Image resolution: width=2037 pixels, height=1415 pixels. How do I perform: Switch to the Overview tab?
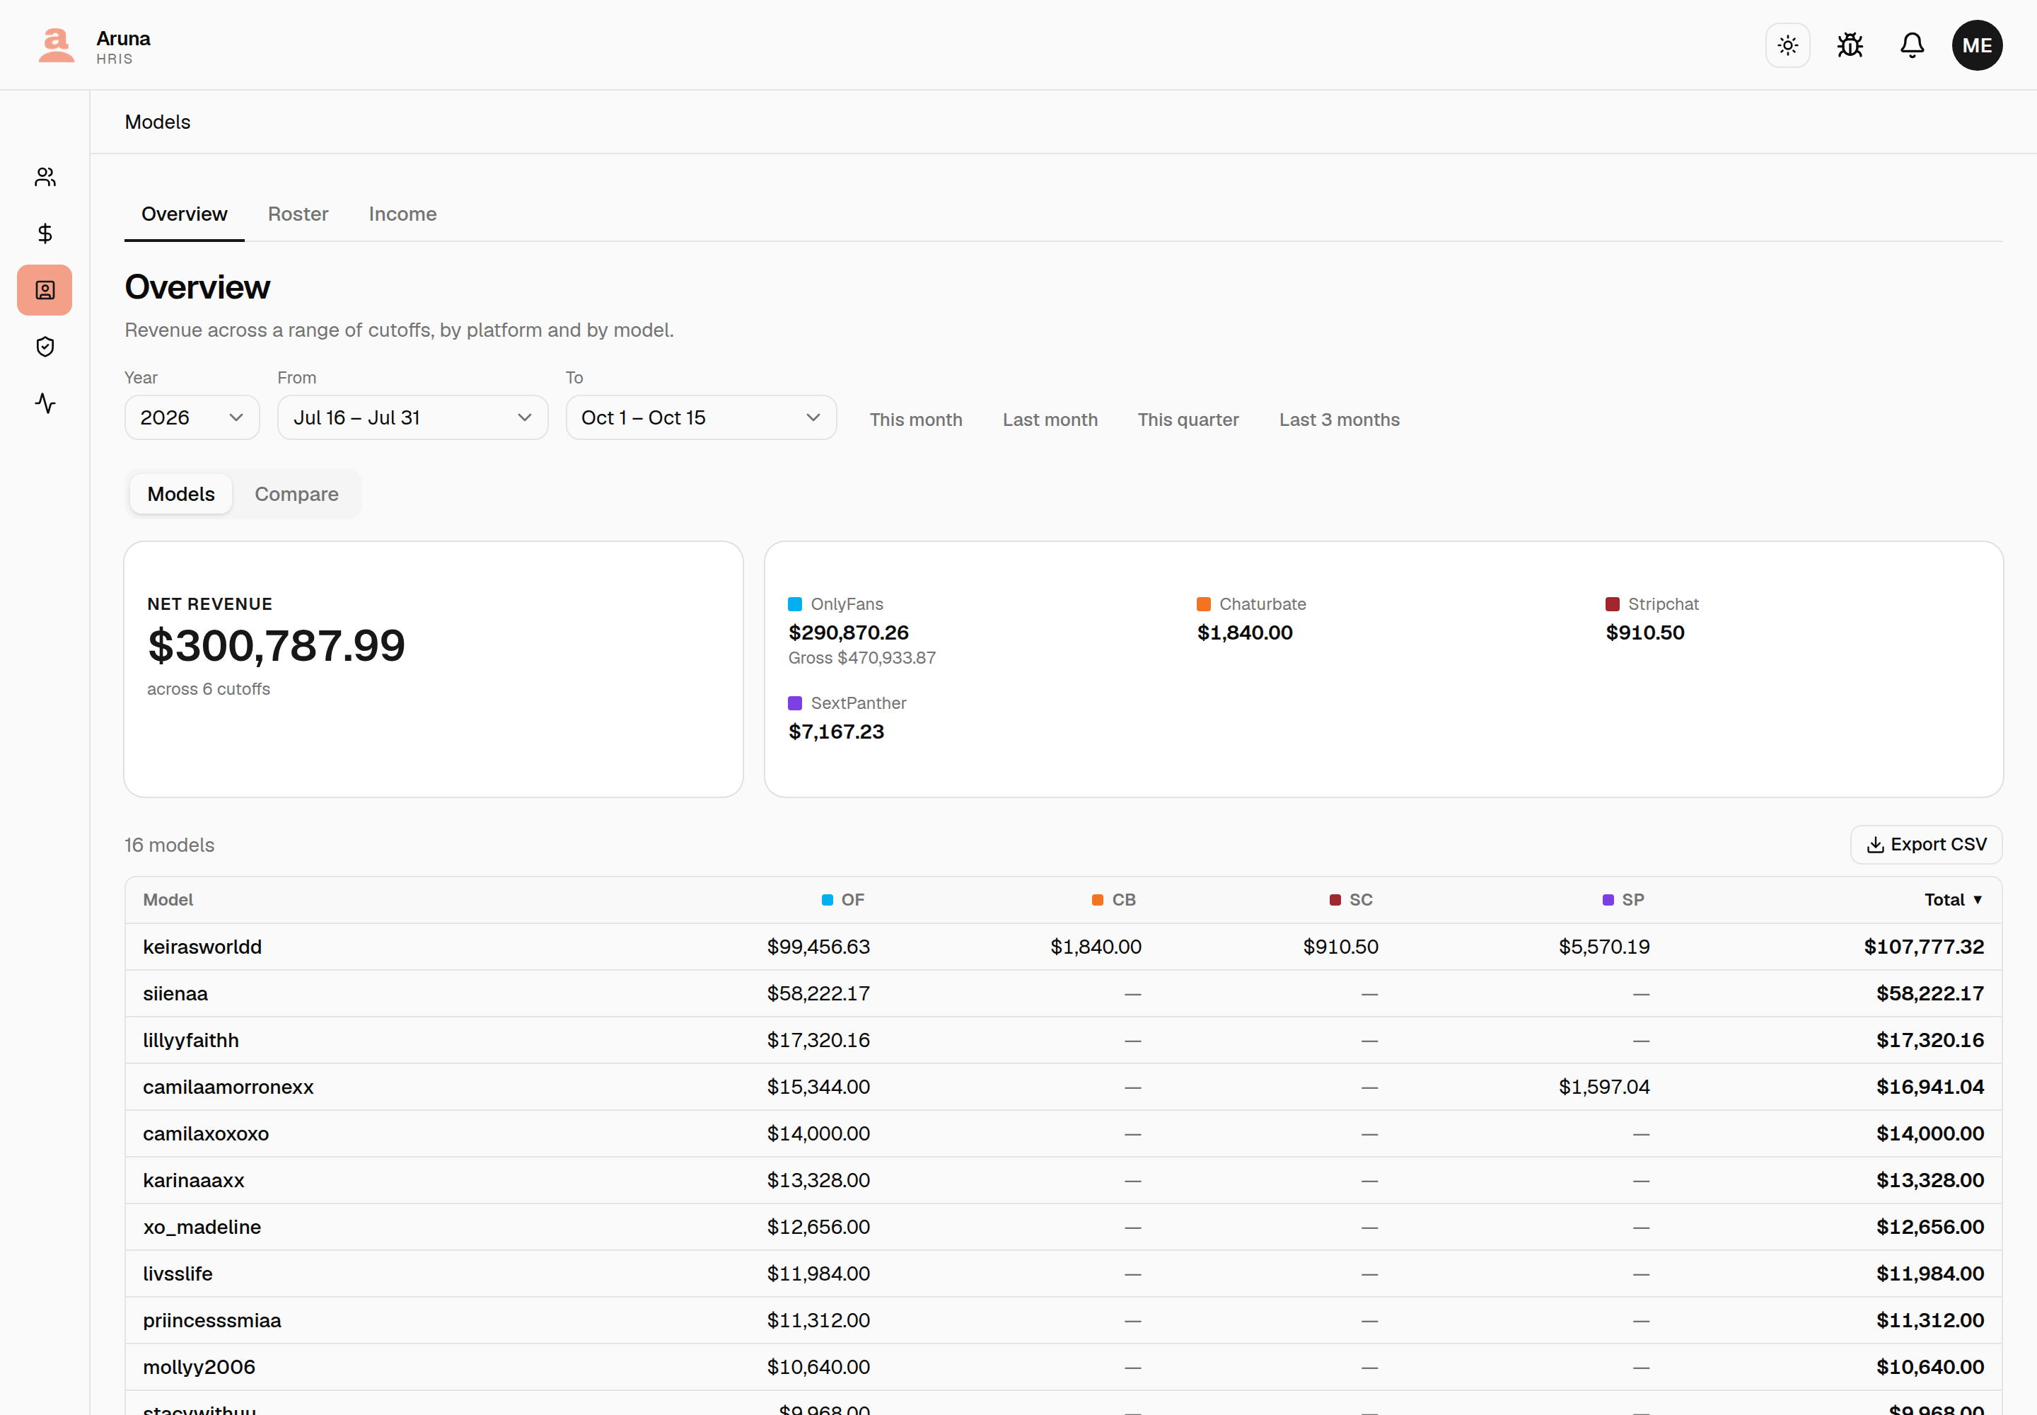185,214
